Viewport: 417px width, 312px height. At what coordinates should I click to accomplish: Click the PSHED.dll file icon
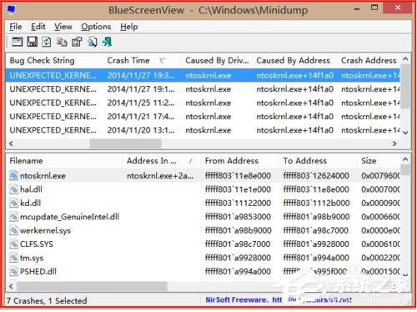coord(13,271)
